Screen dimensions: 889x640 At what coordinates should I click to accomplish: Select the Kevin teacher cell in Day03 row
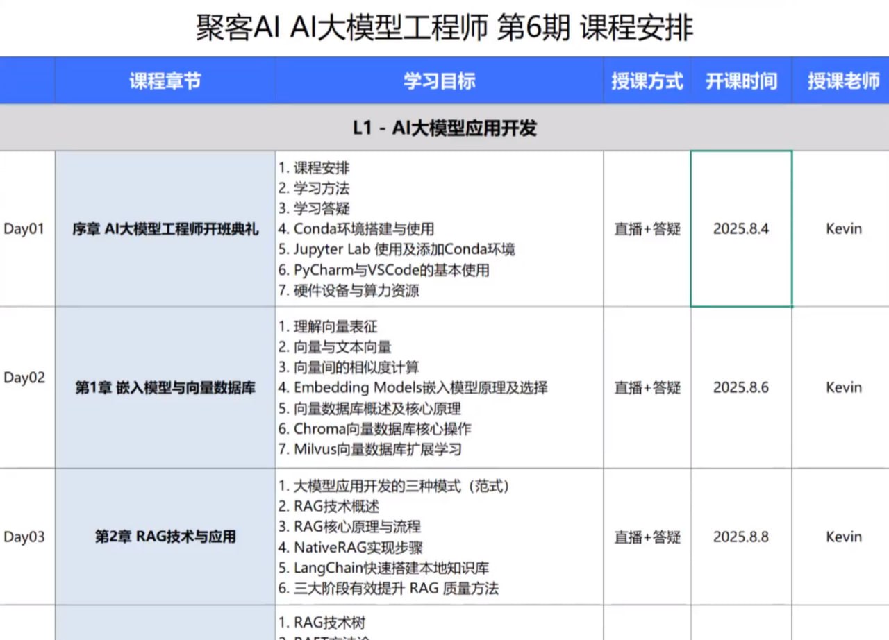click(842, 537)
